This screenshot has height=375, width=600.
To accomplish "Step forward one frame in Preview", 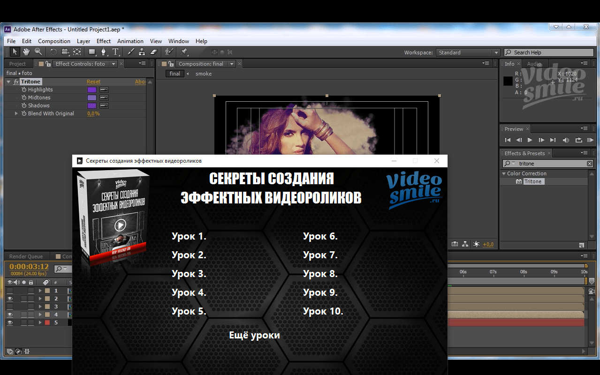I will pos(541,140).
